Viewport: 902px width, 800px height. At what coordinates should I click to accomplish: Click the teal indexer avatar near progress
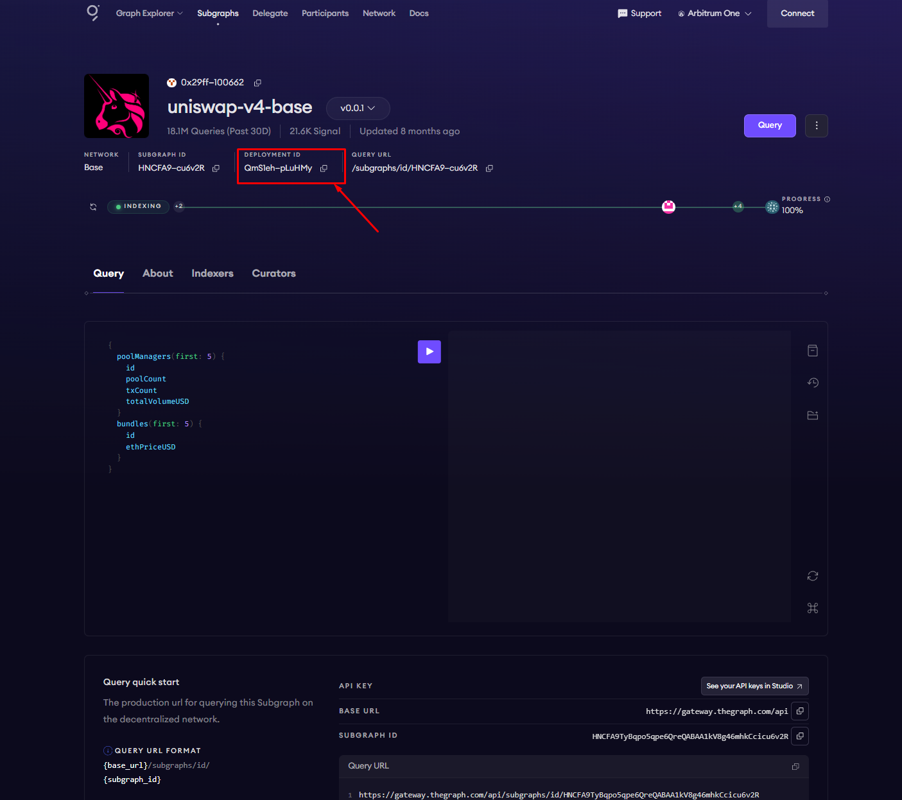click(772, 207)
